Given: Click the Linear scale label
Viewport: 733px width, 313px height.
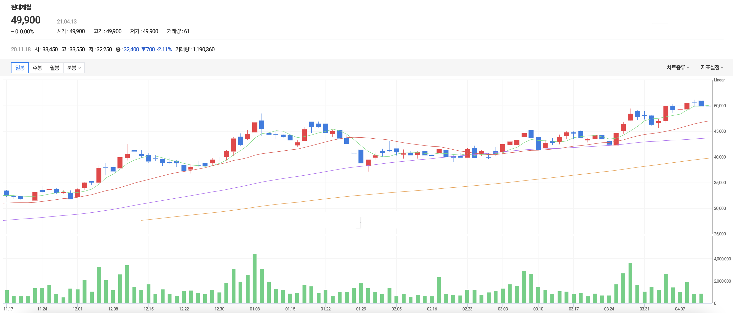Looking at the screenshot, I should click(719, 80).
